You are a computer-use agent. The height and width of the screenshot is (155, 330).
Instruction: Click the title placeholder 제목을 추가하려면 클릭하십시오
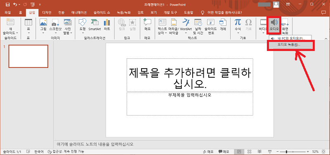(x=190, y=75)
